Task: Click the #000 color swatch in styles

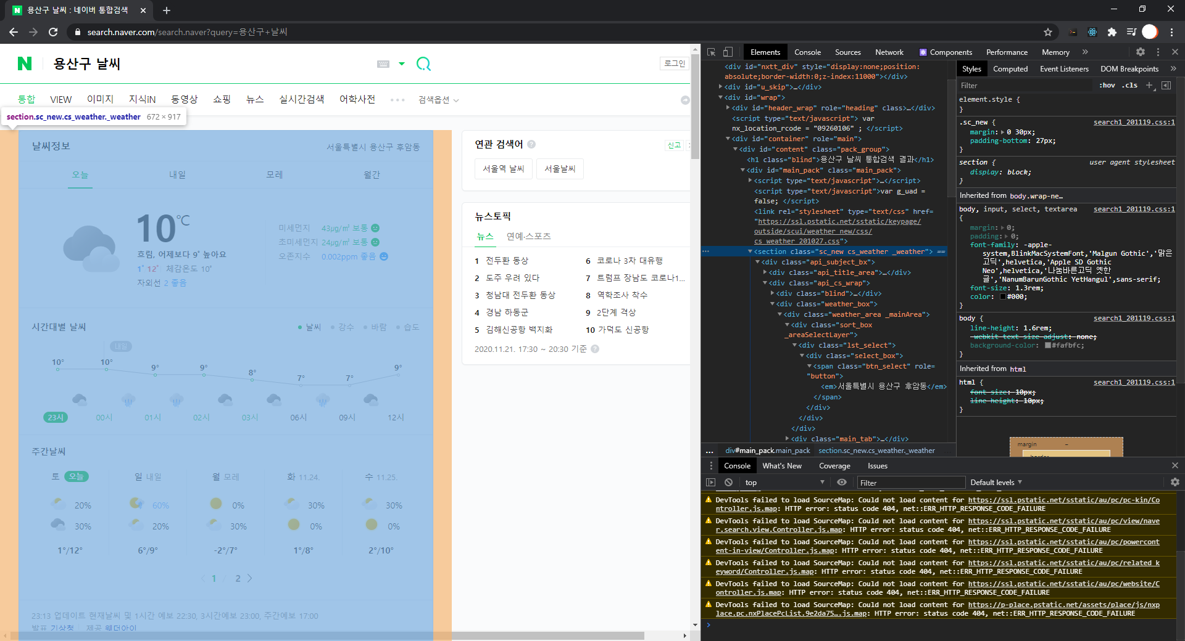Action: (x=1003, y=297)
